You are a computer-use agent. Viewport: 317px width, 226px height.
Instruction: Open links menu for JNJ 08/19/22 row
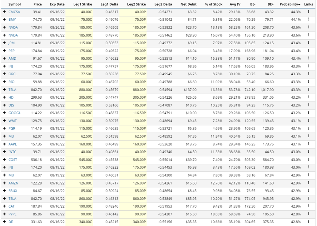pyautogui.click(x=309, y=167)
